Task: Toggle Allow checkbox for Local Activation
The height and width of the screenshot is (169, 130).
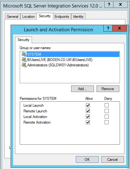Action: pyautogui.click(x=88, y=117)
